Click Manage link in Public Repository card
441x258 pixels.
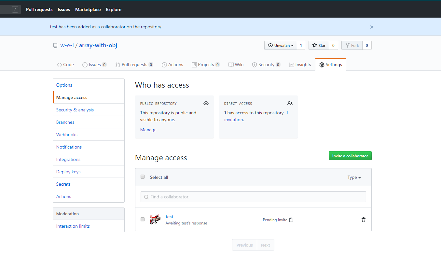[x=148, y=130]
